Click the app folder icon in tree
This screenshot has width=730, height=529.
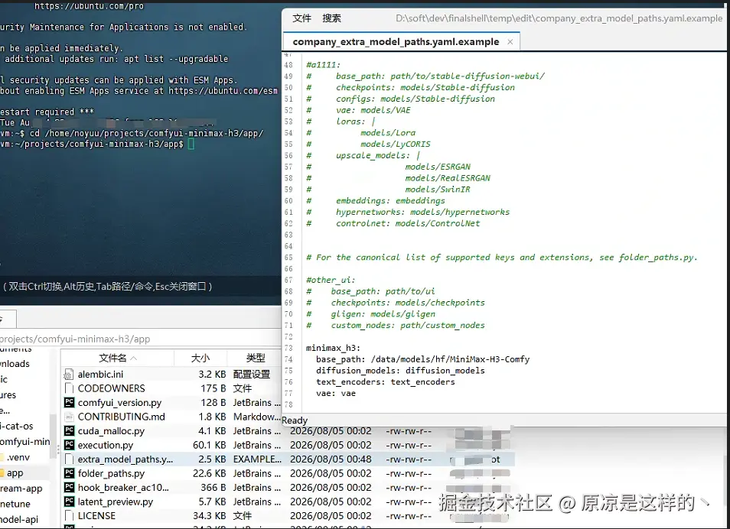[x=2, y=472]
